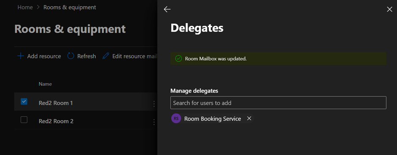Viewport: 397px width, 155px height.
Task: Check the Red2 Room 2 checkbox
Action: [x=24, y=120]
